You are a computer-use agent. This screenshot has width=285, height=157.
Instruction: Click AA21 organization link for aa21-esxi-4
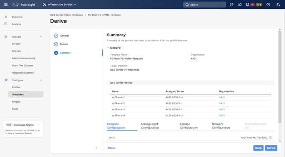222,116
